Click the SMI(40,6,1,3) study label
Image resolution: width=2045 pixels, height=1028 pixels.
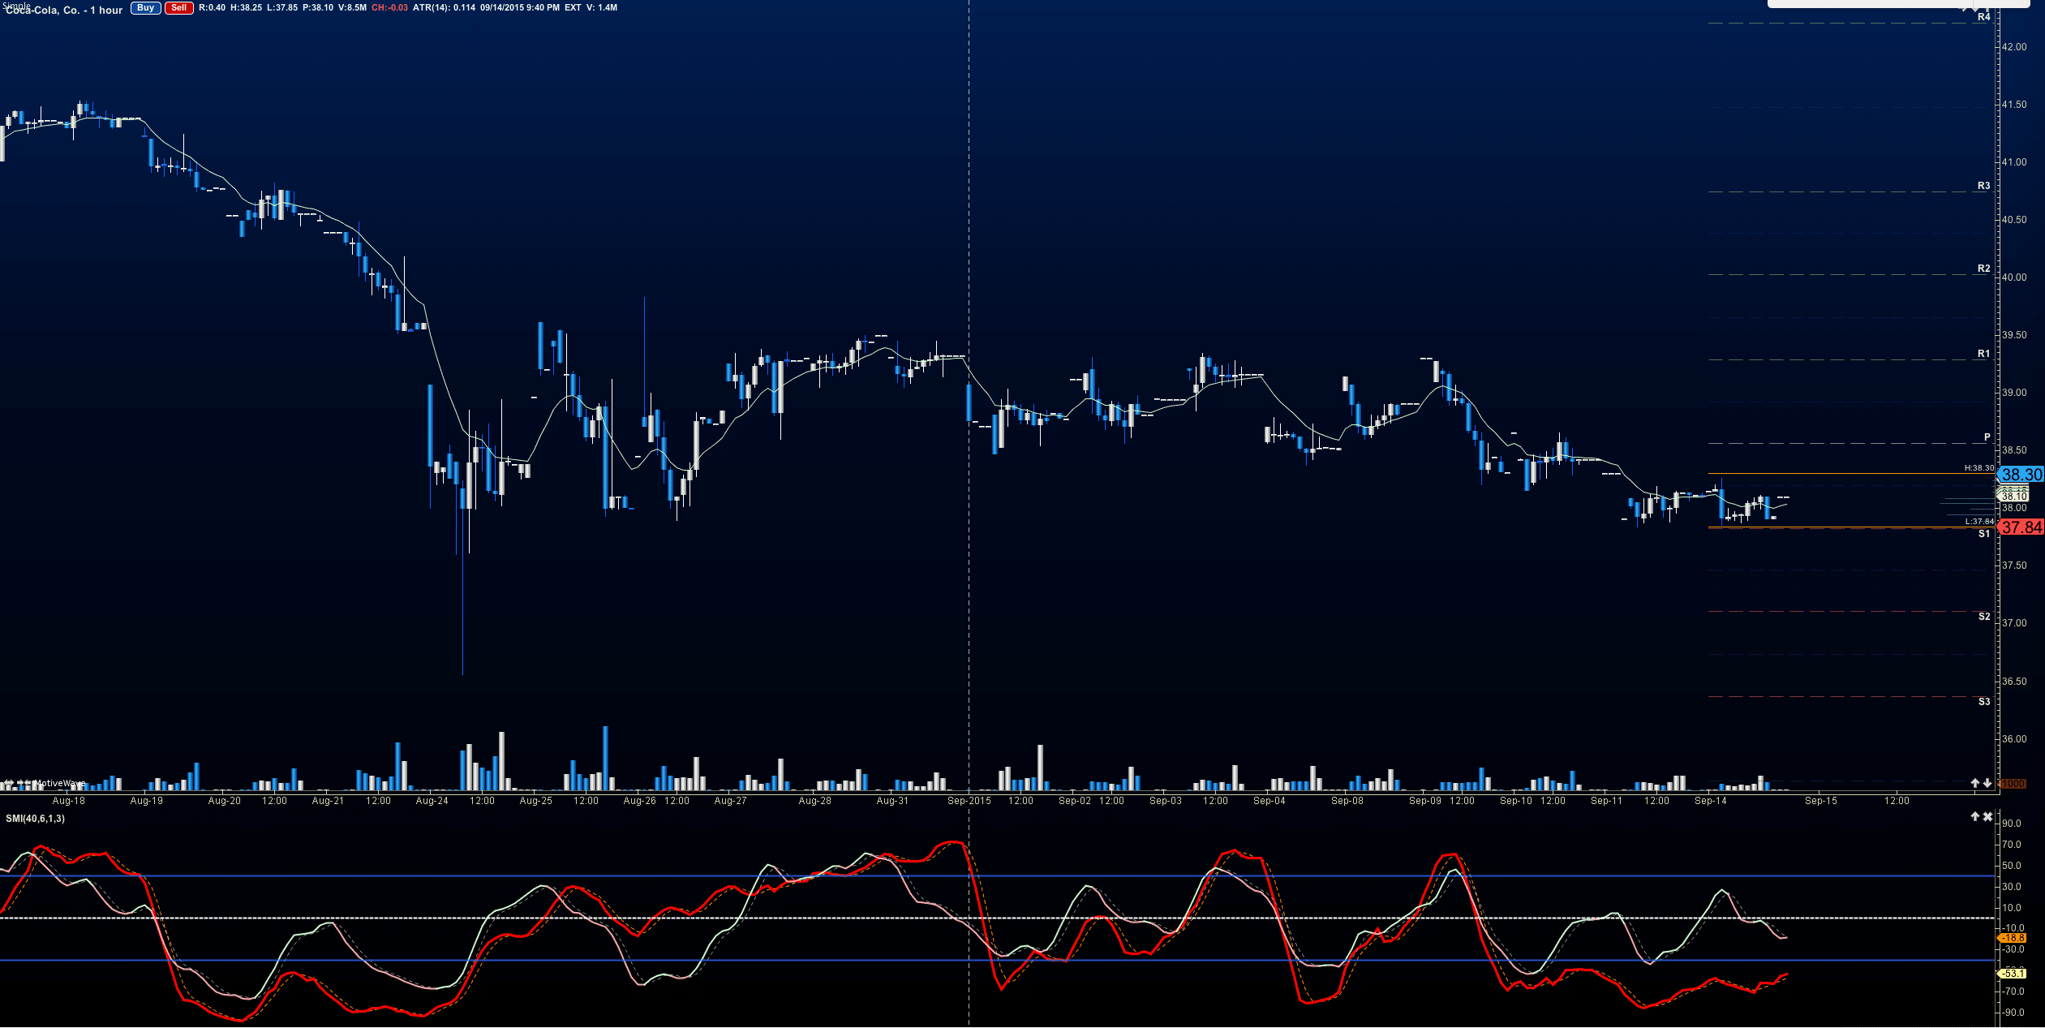[35, 819]
